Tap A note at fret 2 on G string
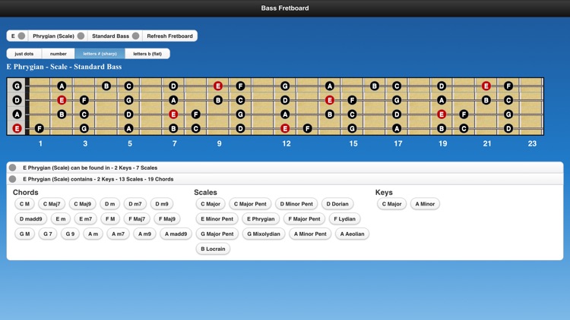570x320 pixels. [62, 86]
